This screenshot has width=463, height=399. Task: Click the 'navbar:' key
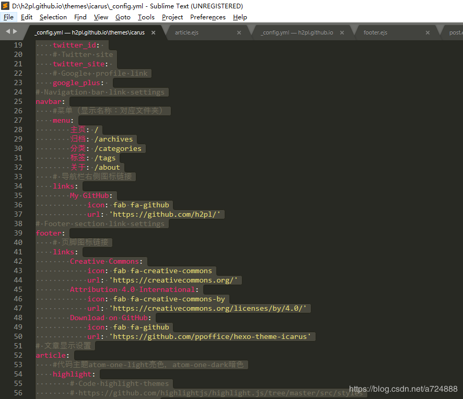click(50, 101)
